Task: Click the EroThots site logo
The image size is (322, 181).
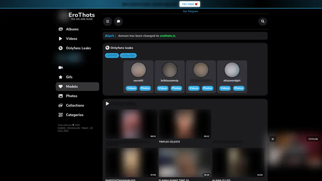Action: pyautogui.click(x=82, y=16)
